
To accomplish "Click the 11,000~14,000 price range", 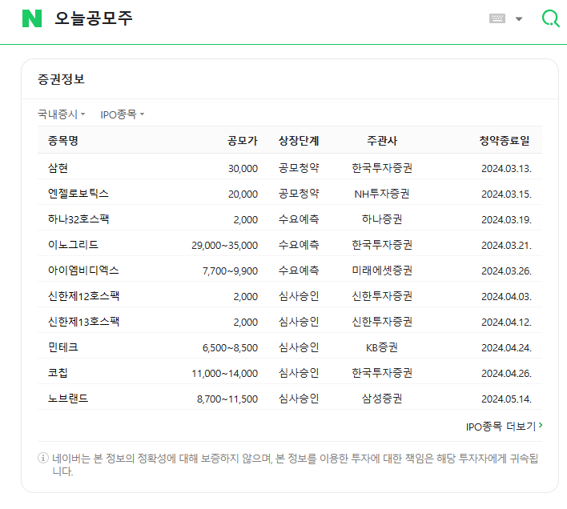I will click(x=224, y=374).
